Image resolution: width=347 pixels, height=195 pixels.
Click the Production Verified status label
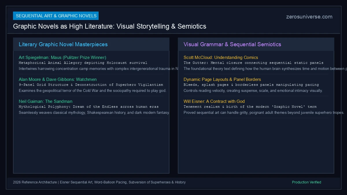[x=307, y=182]
